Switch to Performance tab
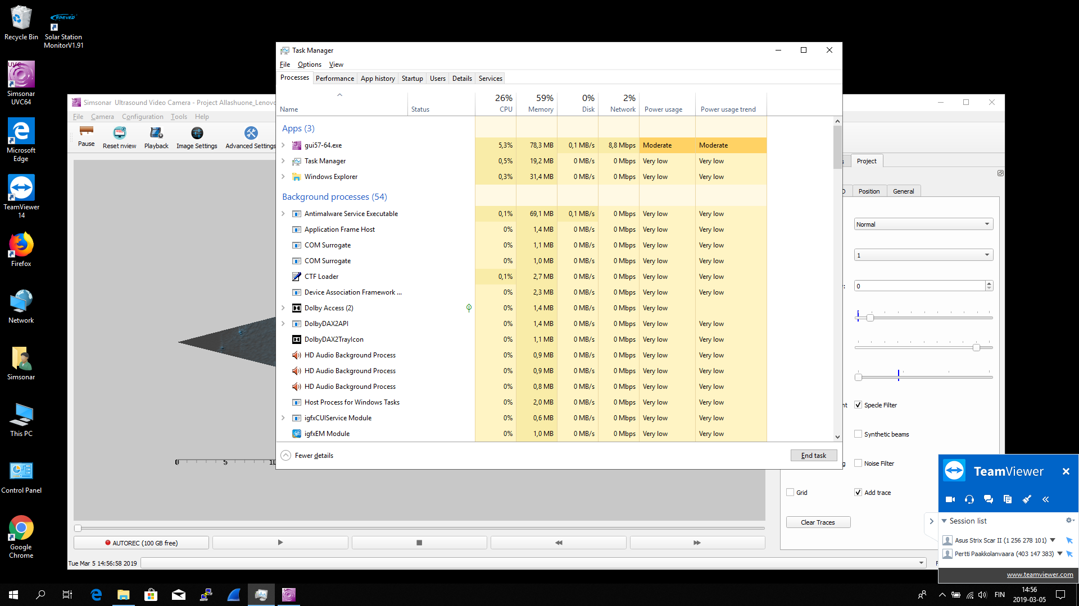 [x=335, y=79]
